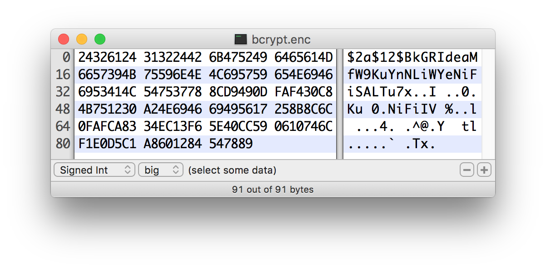Click the bcrypt.enc window title text
This screenshot has height=270, width=546.
click(281, 40)
